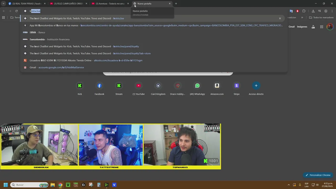The width and height of the screenshot is (336, 189).
Task: Open Snipping Tool from taskbar
Action: pos(91,185)
